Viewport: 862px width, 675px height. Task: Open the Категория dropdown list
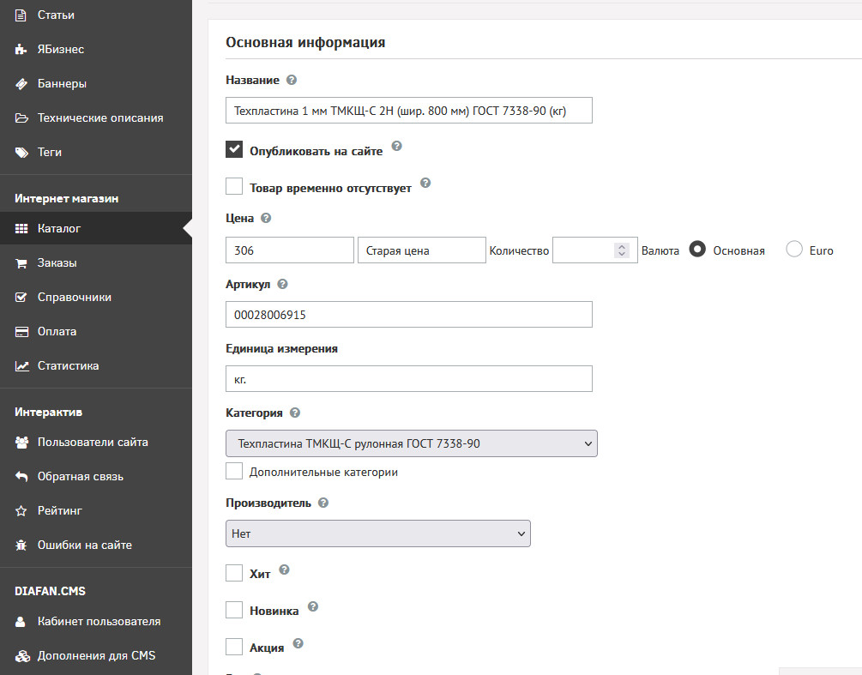pyautogui.click(x=411, y=443)
